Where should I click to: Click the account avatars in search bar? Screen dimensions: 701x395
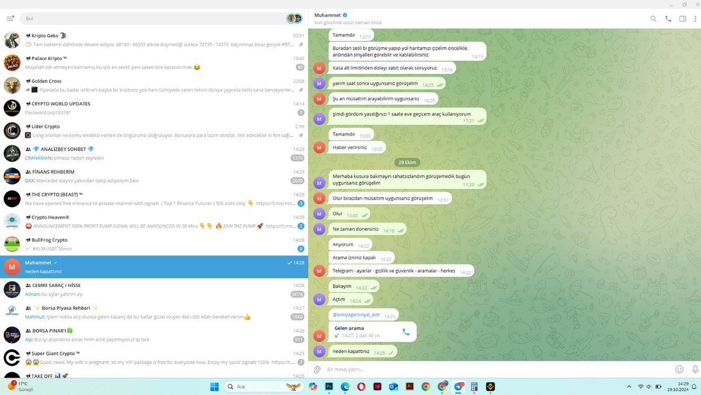tap(294, 19)
